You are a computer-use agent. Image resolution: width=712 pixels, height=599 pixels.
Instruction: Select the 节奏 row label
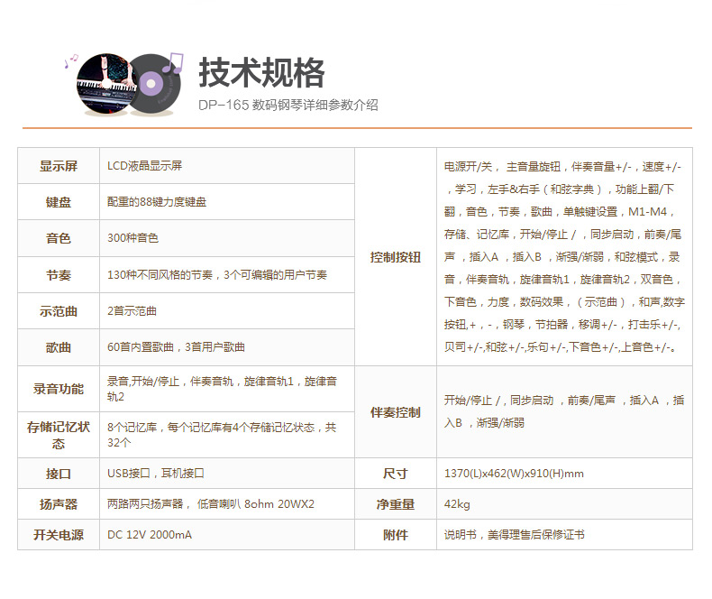point(59,274)
